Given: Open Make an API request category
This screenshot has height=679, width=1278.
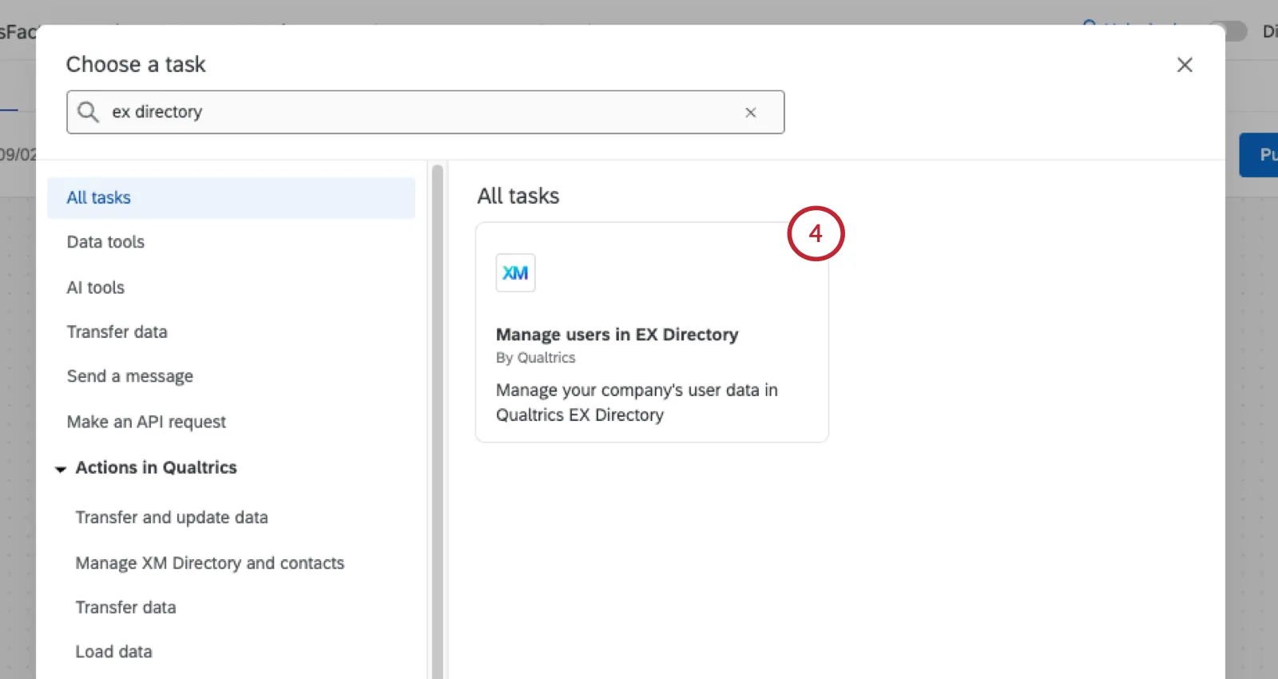Looking at the screenshot, I should click(x=146, y=422).
